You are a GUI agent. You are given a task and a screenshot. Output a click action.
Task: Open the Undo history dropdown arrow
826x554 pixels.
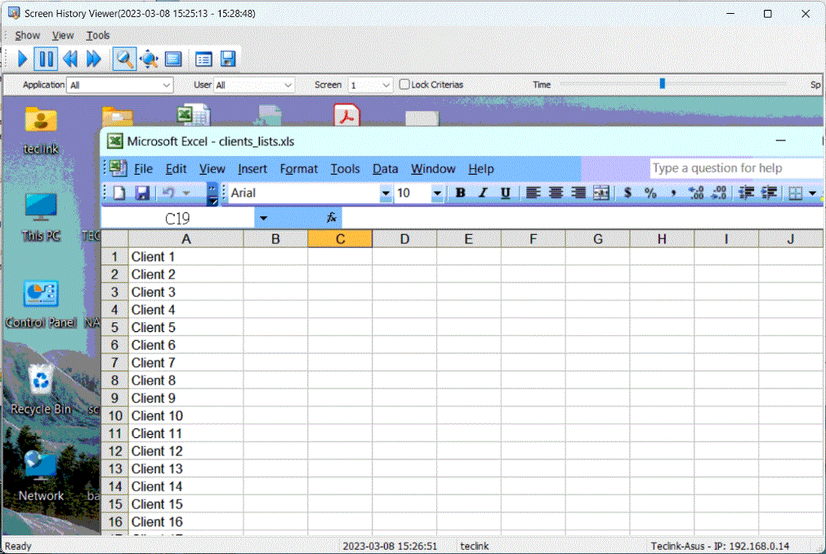pos(186,193)
